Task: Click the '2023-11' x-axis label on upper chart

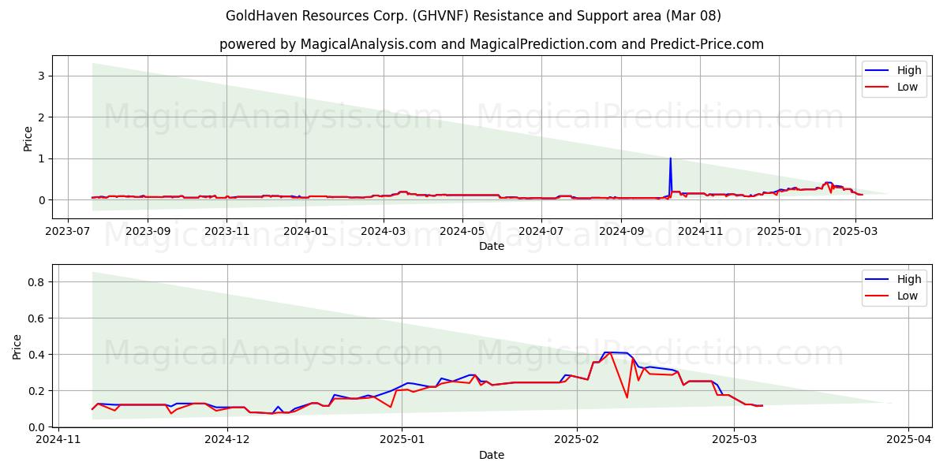Action: point(226,231)
